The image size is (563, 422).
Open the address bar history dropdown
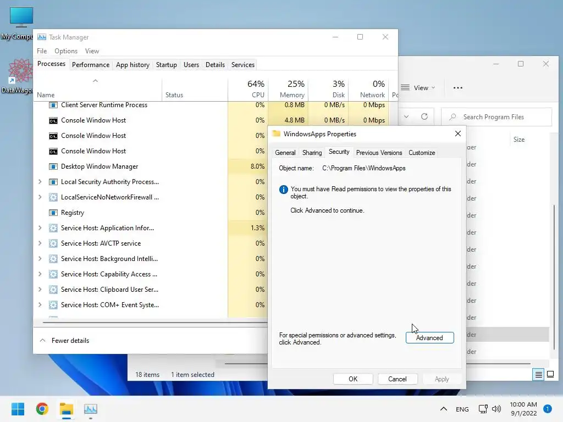point(406,116)
